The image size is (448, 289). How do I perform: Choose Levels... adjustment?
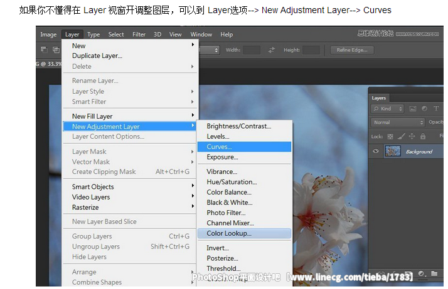244,136
